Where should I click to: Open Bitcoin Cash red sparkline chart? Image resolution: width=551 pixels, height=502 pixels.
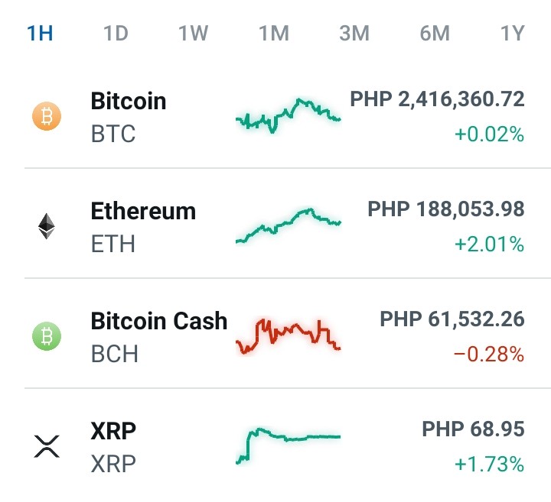click(x=289, y=336)
